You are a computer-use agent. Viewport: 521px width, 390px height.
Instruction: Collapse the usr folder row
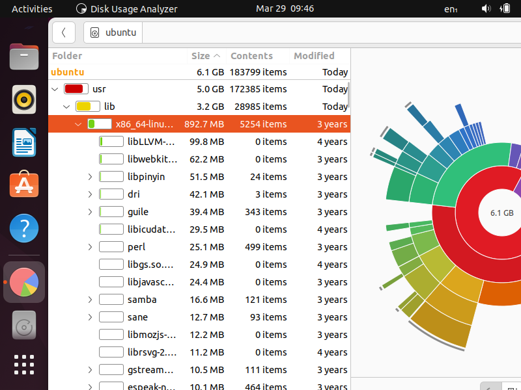point(55,89)
